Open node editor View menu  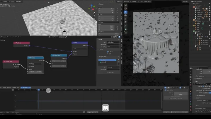(x=8, y=37)
